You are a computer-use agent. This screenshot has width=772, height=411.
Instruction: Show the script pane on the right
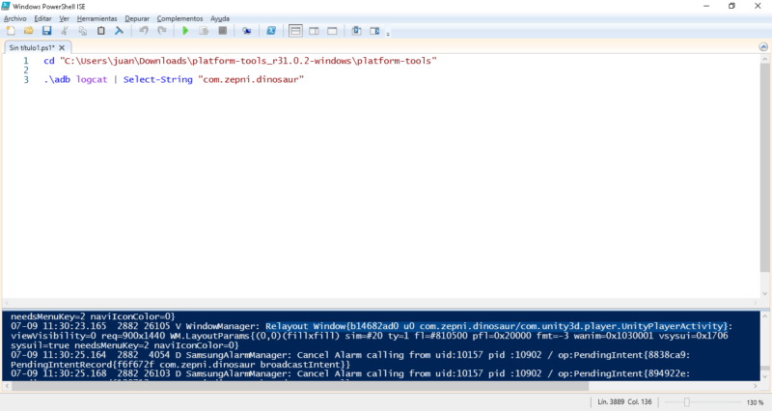coord(314,31)
